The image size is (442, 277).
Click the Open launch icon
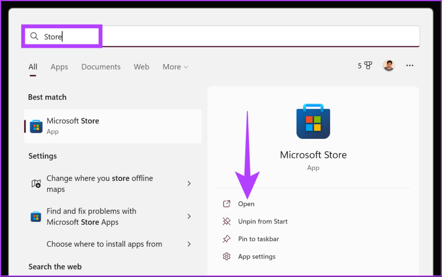(x=227, y=204)
